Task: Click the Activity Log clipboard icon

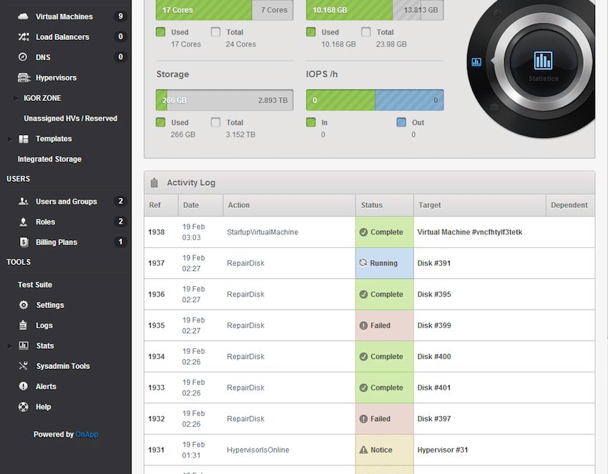Action: tap(155, 182)
